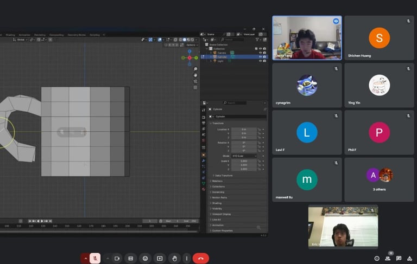
Task: Select Shichen Huang's participant tile
Action: (379, 38)
